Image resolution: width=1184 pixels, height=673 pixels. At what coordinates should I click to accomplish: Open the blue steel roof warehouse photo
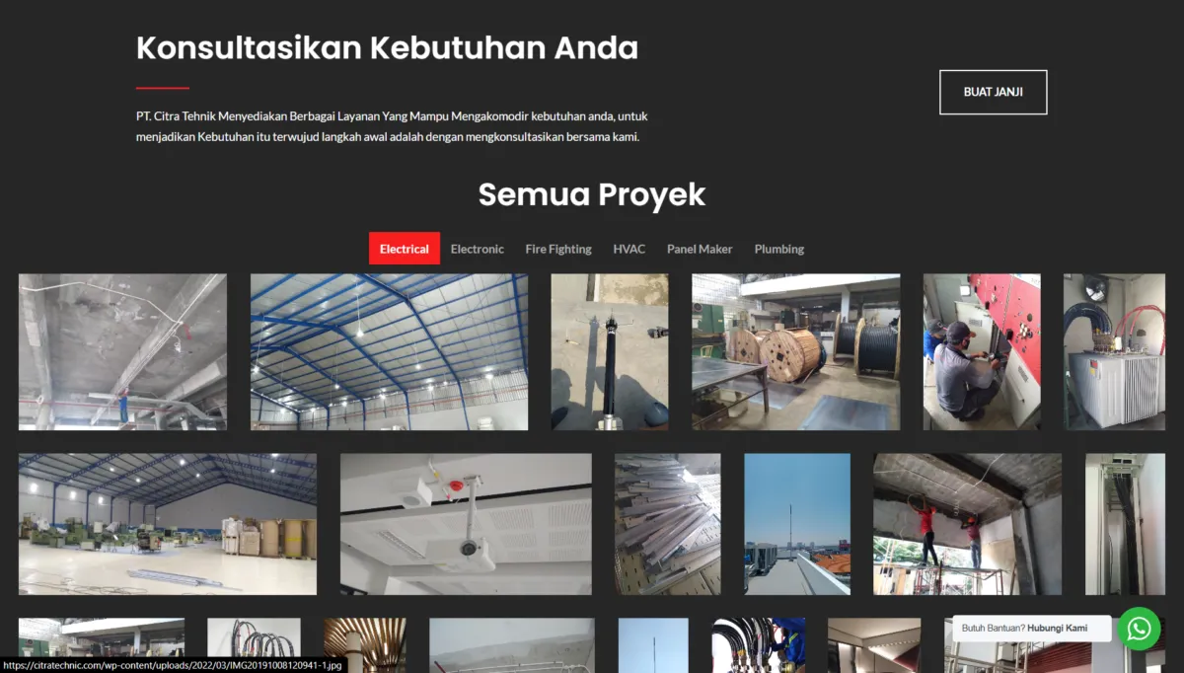coord(389,351)
